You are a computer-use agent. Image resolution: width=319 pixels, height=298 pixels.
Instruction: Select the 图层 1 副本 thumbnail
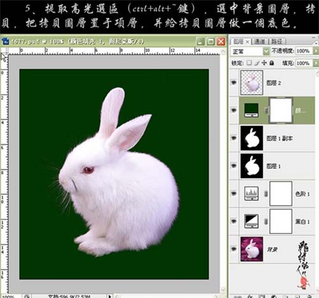251,138
